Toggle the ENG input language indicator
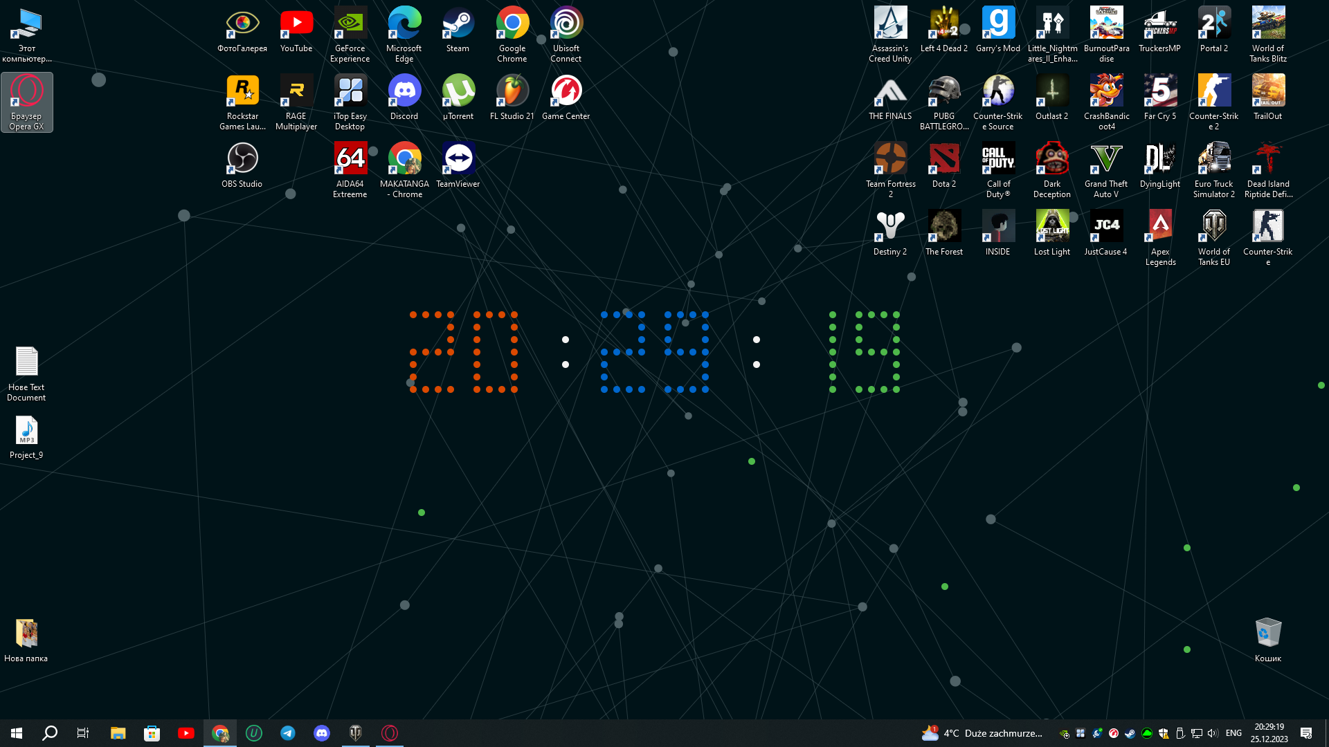Viewport: 1329px width, 747px height. click(x=1233, y=733)
